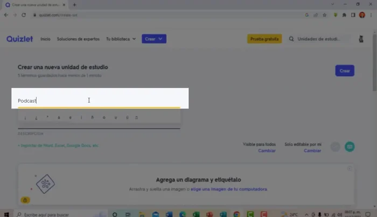Screen dimensions: 377x217
Task: Expand the Tu biblioteca dropdown
Action: coord(121,39)
